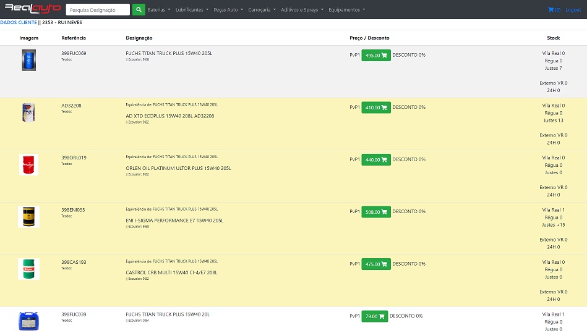Image resolution: width=587 pixels, height=333 pixels.
Task: Click the Preço / Desconto column header
Action: (x=369, y=38)
